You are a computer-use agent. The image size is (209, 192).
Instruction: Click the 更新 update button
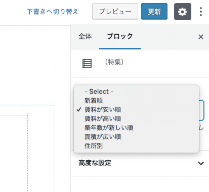click(x=154, y=11)
